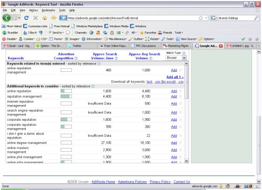Switch to the Gmail - card tab
This screenshot has height=190, width=262.
(x=18, y=46)
